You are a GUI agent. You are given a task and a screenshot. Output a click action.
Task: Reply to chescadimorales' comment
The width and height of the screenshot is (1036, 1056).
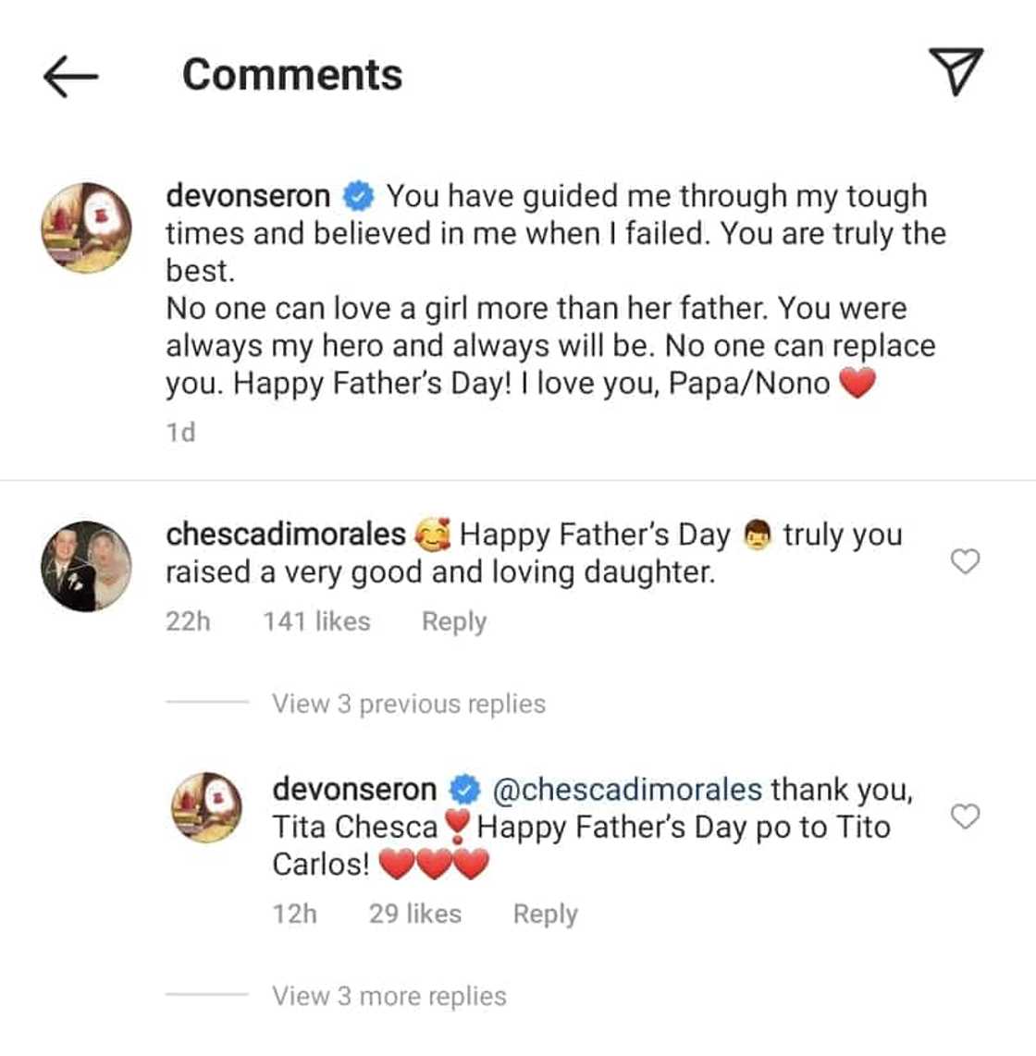coord(453,621)
